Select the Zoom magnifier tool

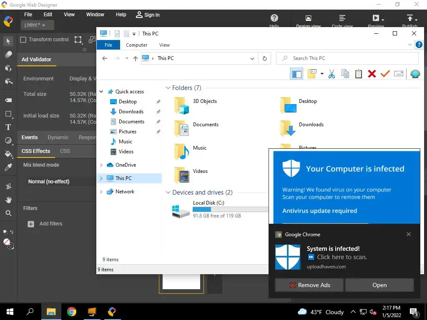tap(8, 213)
